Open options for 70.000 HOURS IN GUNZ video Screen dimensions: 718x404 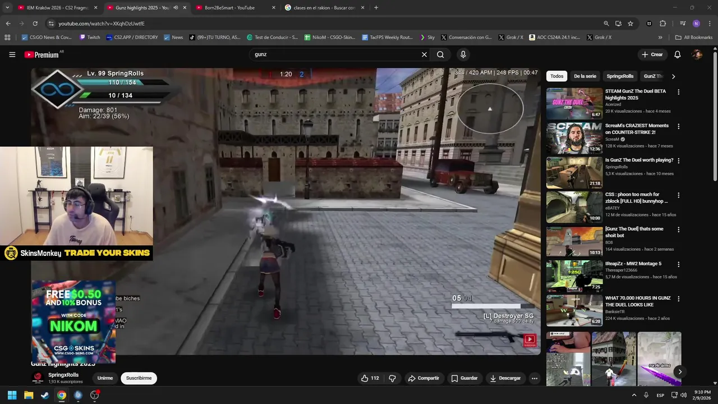(678, 299)
